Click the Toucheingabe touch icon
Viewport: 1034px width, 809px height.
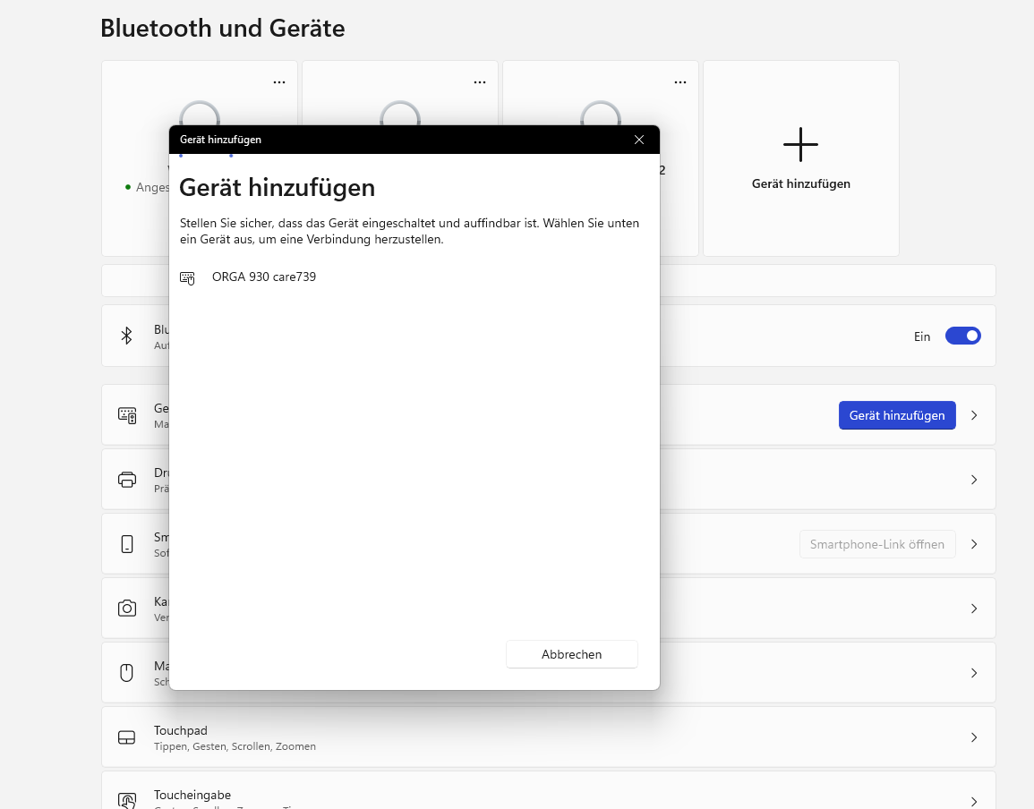pyautogui.click(x=126, y=801)
